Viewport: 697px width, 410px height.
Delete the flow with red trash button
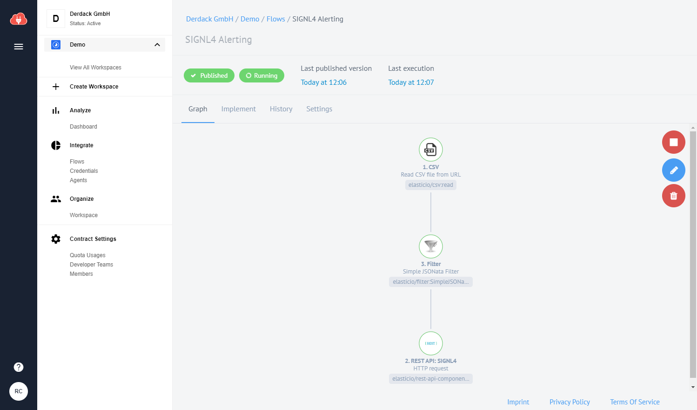click(674, 196)
